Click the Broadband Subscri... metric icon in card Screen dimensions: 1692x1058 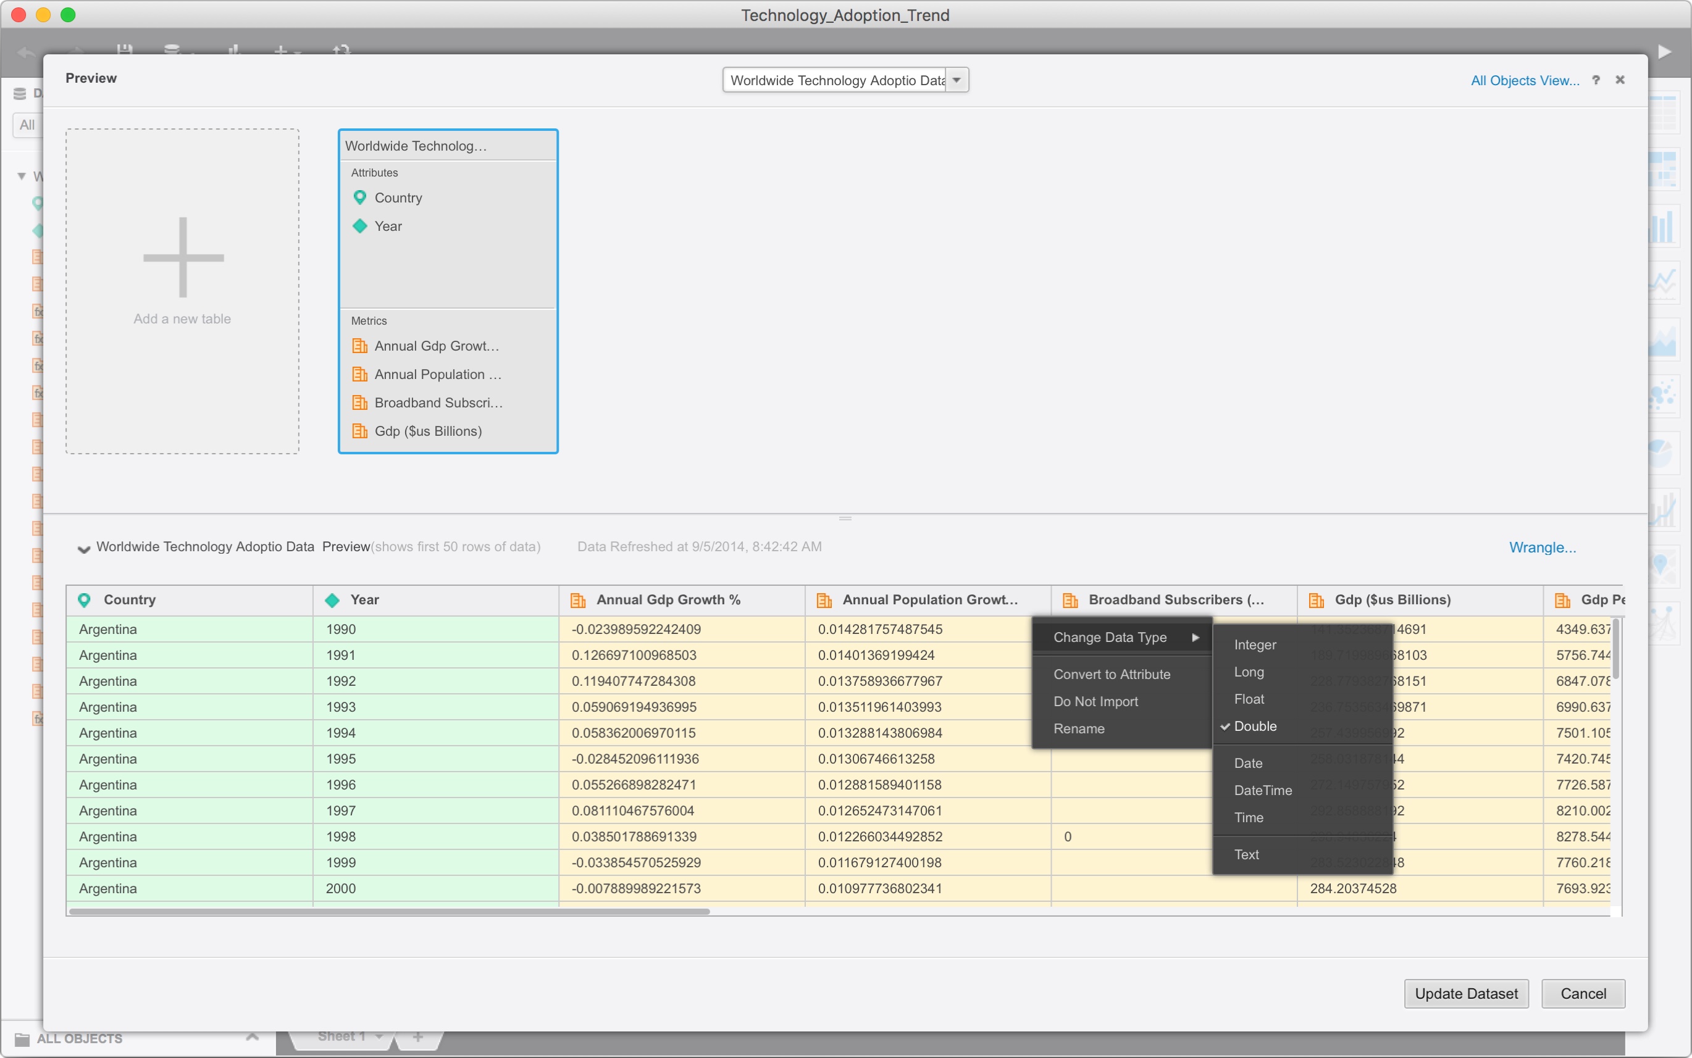(360, 402)
